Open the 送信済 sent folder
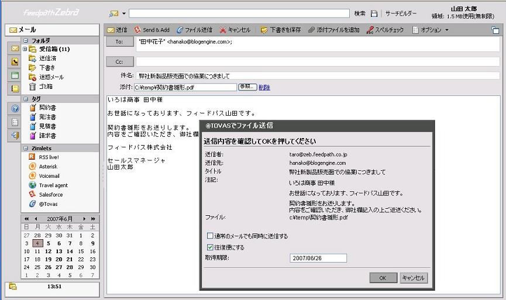The width and height of the screenshot is (506, 300). [47, 58]
